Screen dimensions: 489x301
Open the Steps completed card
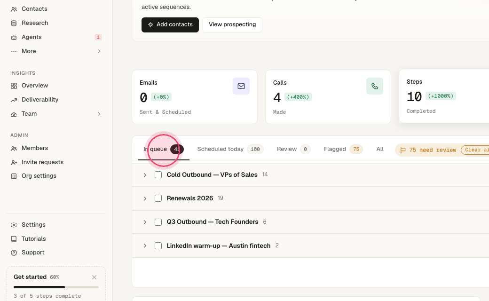(444, 96)
